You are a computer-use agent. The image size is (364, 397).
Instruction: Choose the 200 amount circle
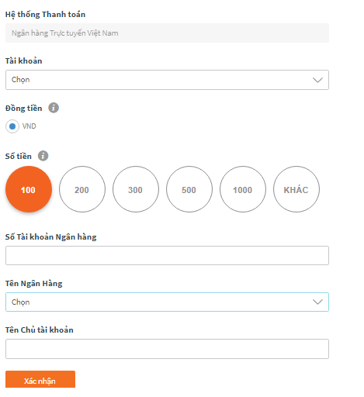click(82, 189)
